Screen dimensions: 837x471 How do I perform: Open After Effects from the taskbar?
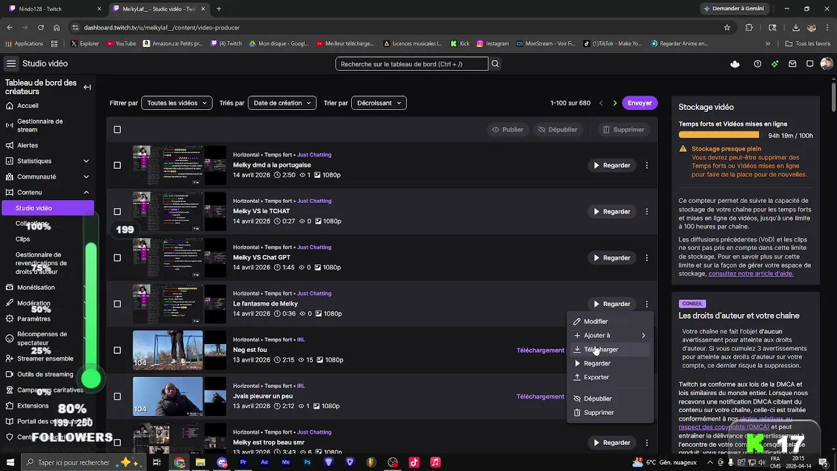pyautogui.click(x=264, y=462)
